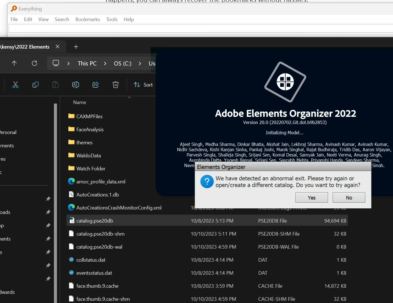This screenshot has height=303, width=393.
Task: Sort files by Name column header
Action: (x=80, y=102)
